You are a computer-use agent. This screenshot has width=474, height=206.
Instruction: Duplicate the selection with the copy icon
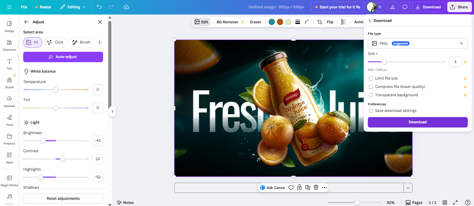[x=307, y=187]
